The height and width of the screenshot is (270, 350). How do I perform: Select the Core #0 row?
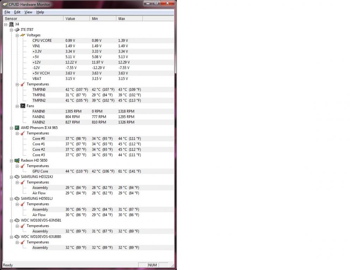click(103, 139)
